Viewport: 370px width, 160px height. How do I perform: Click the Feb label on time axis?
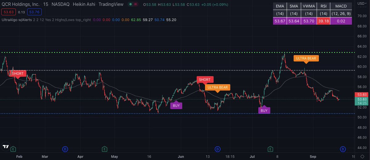[x=19, y=156]
